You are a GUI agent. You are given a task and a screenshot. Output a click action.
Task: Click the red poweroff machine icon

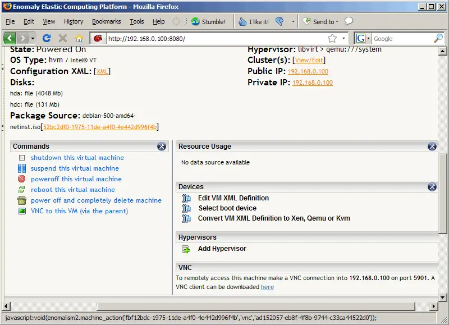[x=22, y=179]
